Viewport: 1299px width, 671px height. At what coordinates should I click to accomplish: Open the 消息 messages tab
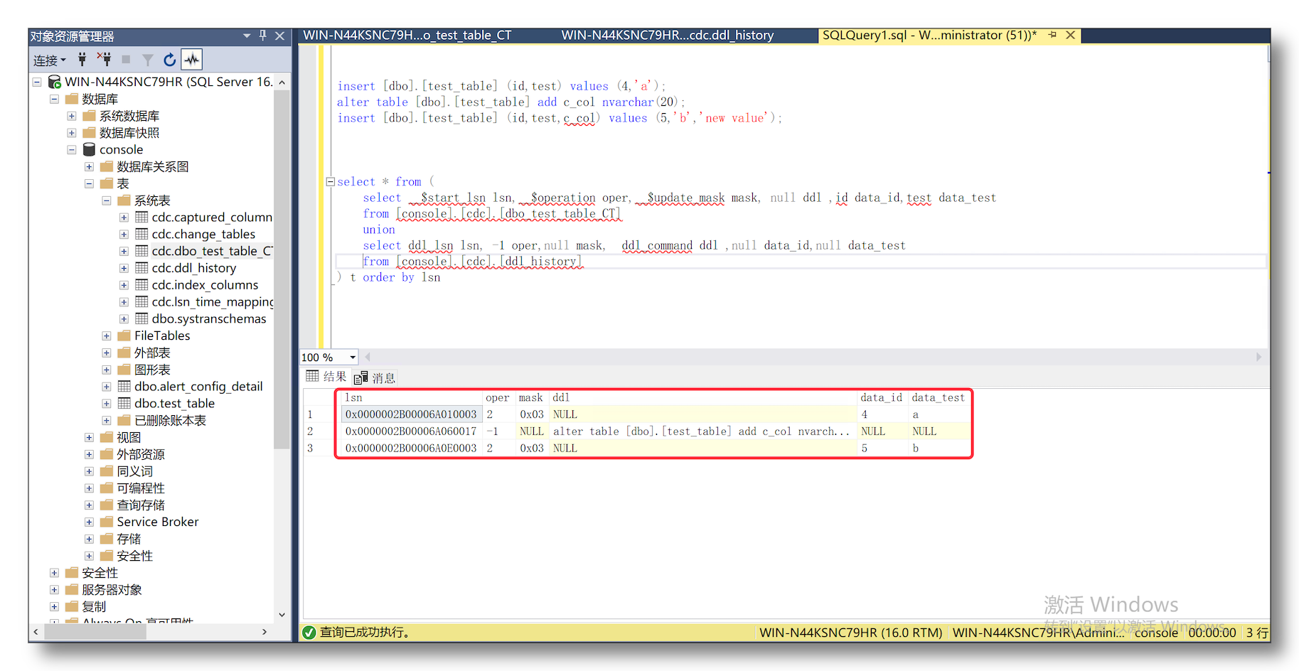375,378
